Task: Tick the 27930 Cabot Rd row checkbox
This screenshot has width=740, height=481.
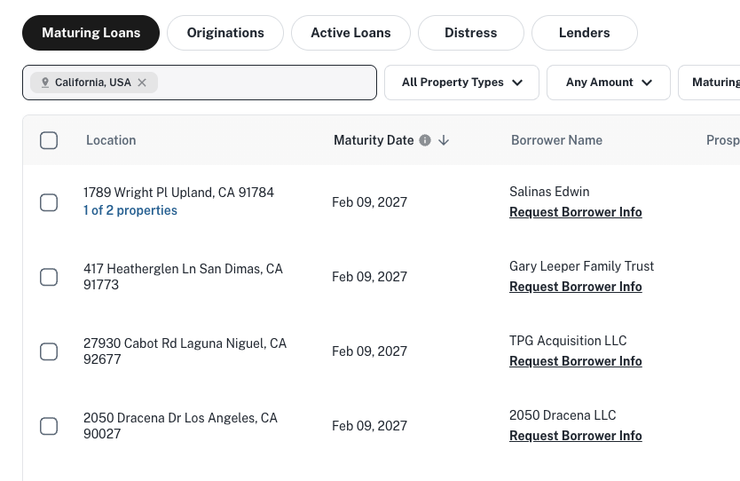Action: point(49,351)
